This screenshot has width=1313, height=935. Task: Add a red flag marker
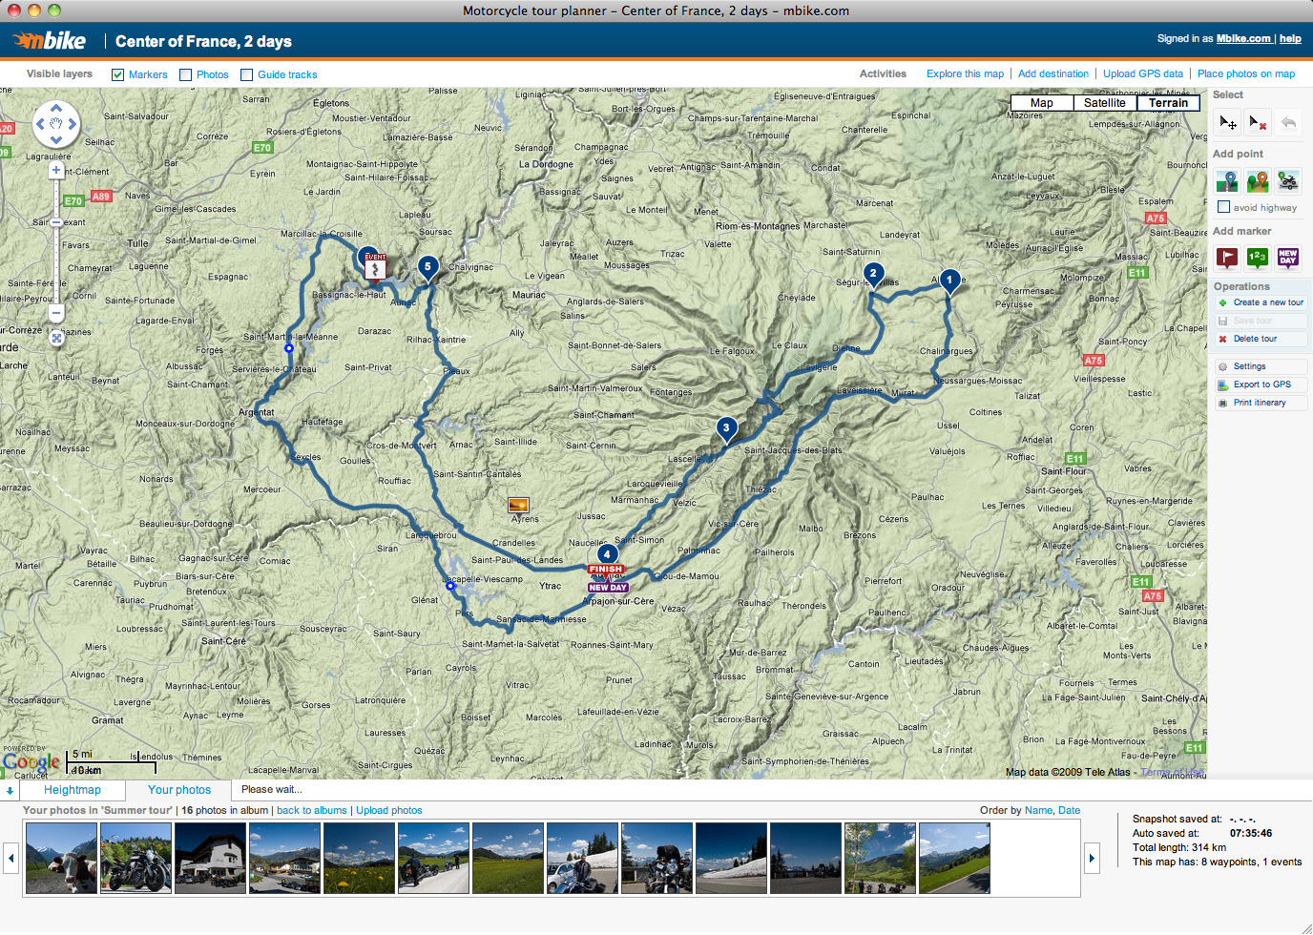click(x=1227, y=257)
